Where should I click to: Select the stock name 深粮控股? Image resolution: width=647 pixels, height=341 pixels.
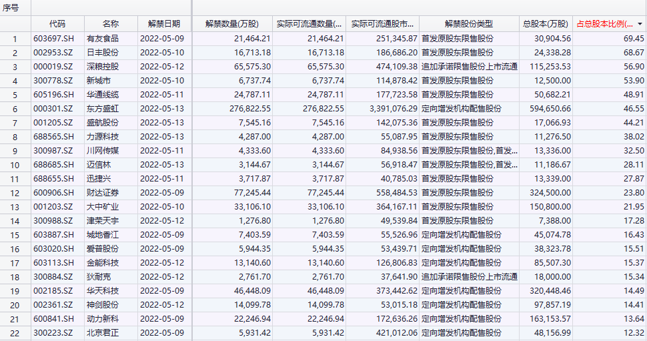click(x=103, y=67)
